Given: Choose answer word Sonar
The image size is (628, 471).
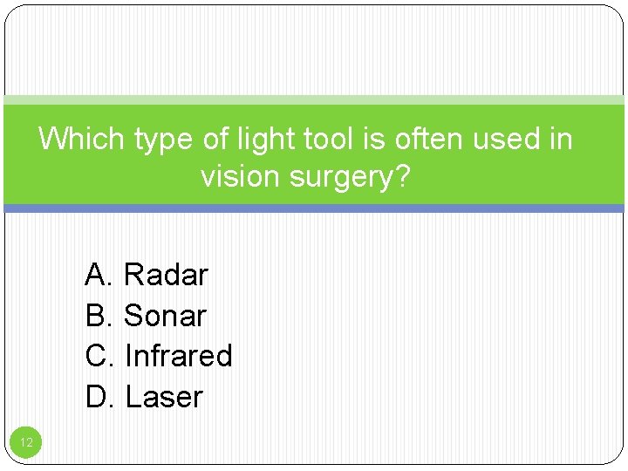Looking at the screenshot, I should pos(165,315).
